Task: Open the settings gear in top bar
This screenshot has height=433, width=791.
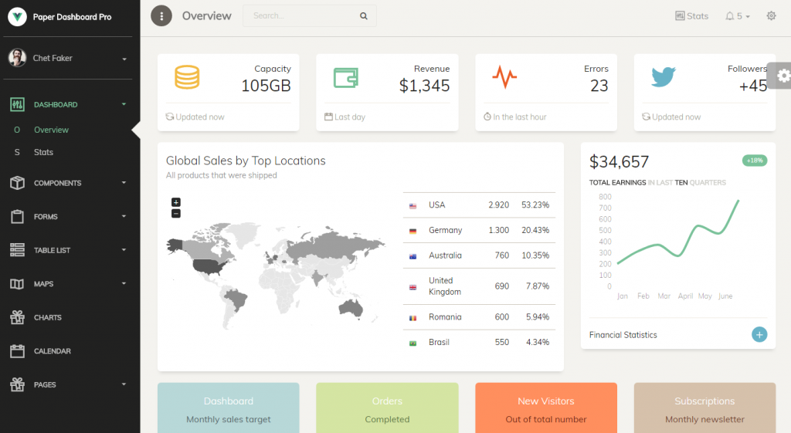Action: [771, 15]
